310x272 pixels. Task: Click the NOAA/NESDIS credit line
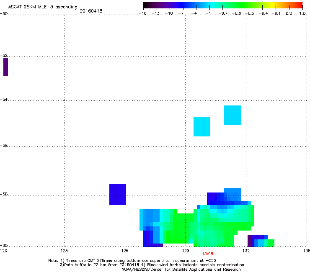pos(181,269)
